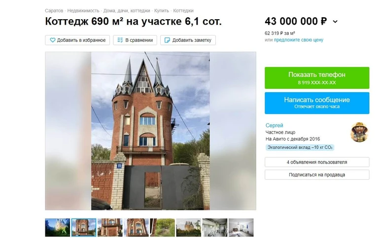Expand the price dropdown arrow
Screen dimensions: 378x238
[335, 22]
